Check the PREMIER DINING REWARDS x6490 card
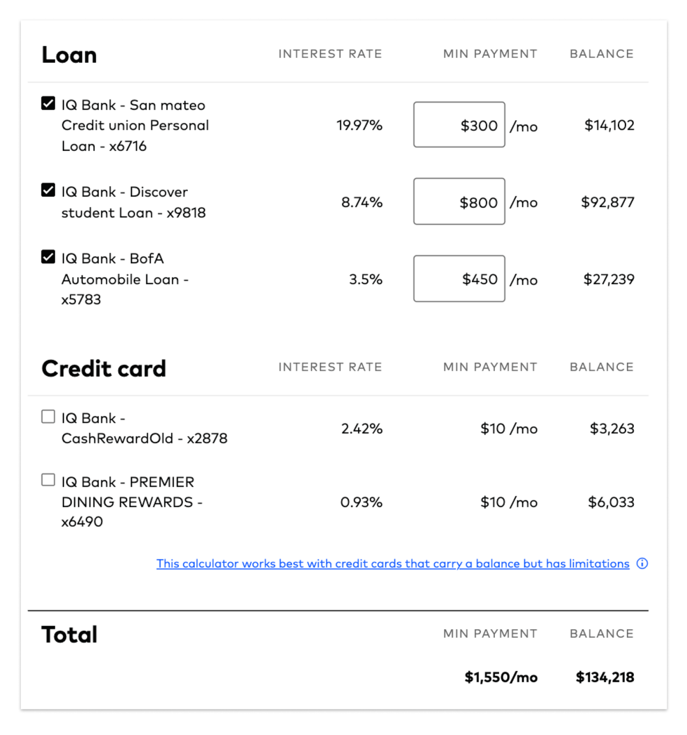 pos(48,480)
